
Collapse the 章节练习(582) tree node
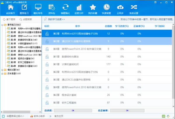pos(3,25)
